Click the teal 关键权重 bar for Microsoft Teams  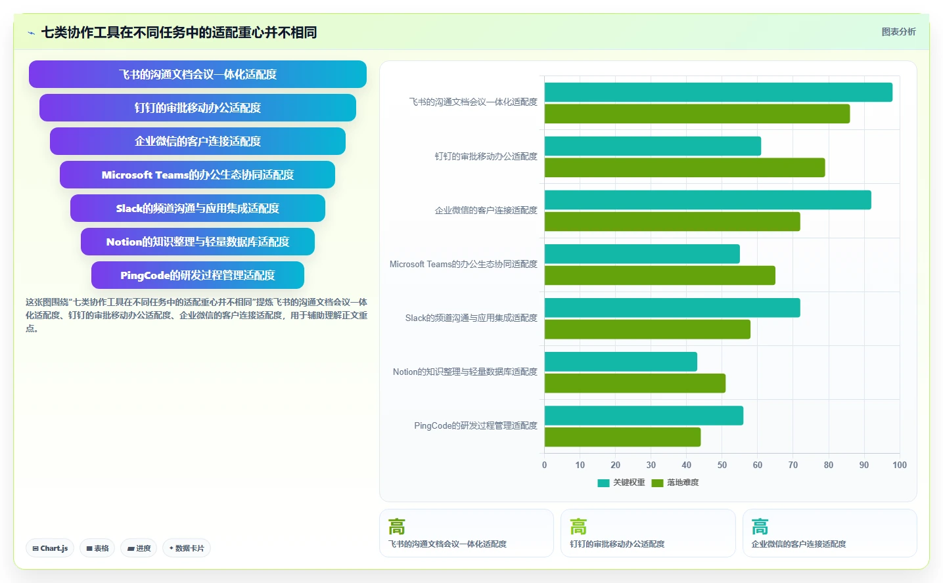642,254
